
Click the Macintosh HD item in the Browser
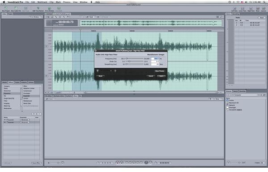coord(234,103)
